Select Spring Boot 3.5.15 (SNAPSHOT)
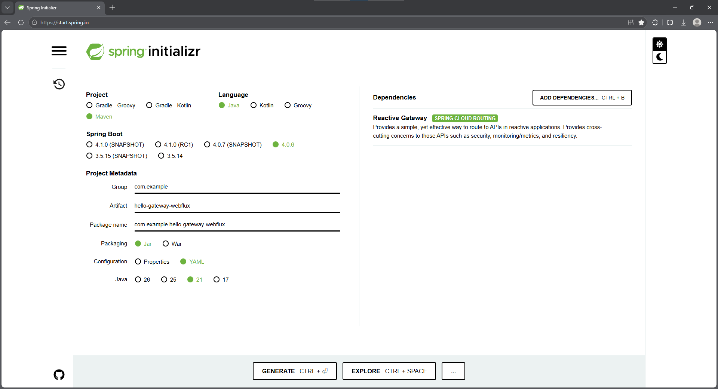The width and height of the screenshot is (718, 389). pyautogui.click(x=117, y=156)
